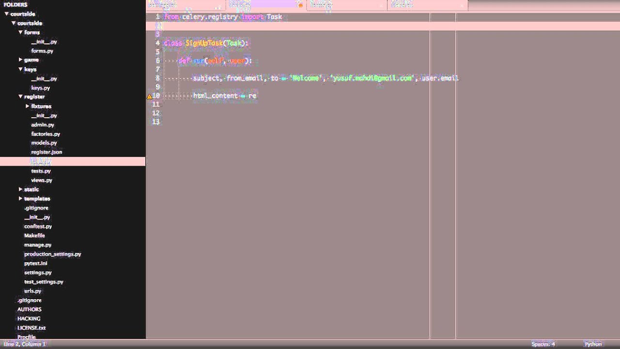Screen dimensions: 620x349
Task: Open .gitignore listed above AUTHORS
Action: click(30, 300)
